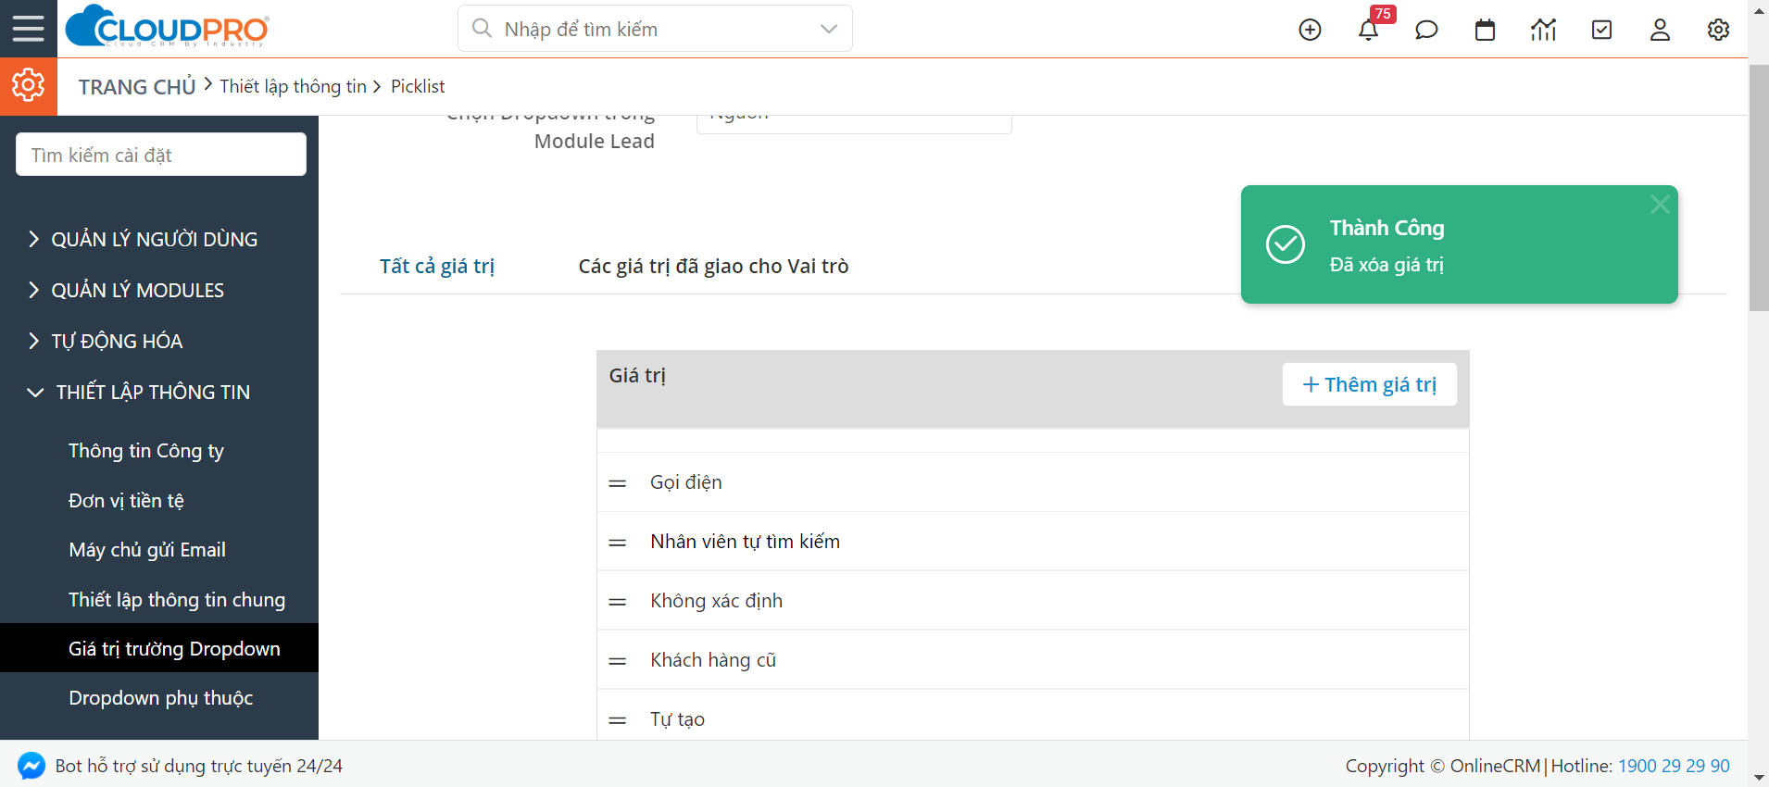Expand QUẢN LÝ MODULES section
Image resolution: width=1769 pixels, height=787 pixels.
tap(127, 290)
